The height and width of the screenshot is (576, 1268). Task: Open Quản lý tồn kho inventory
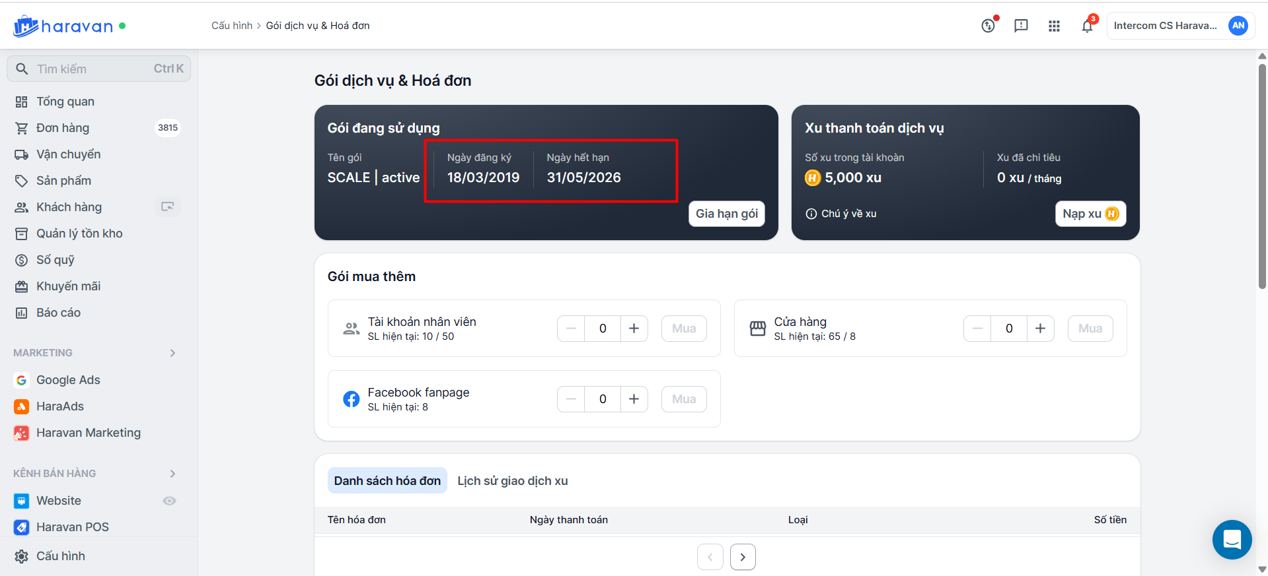click(x=79, y=234)
